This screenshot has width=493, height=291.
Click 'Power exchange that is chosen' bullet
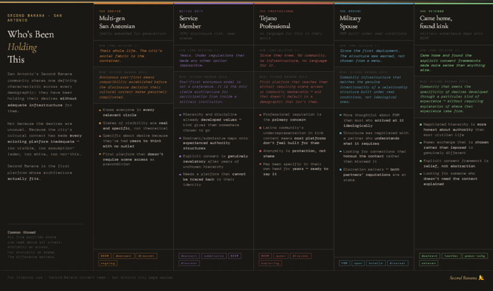pyautogui.click(x=454, y=147)
